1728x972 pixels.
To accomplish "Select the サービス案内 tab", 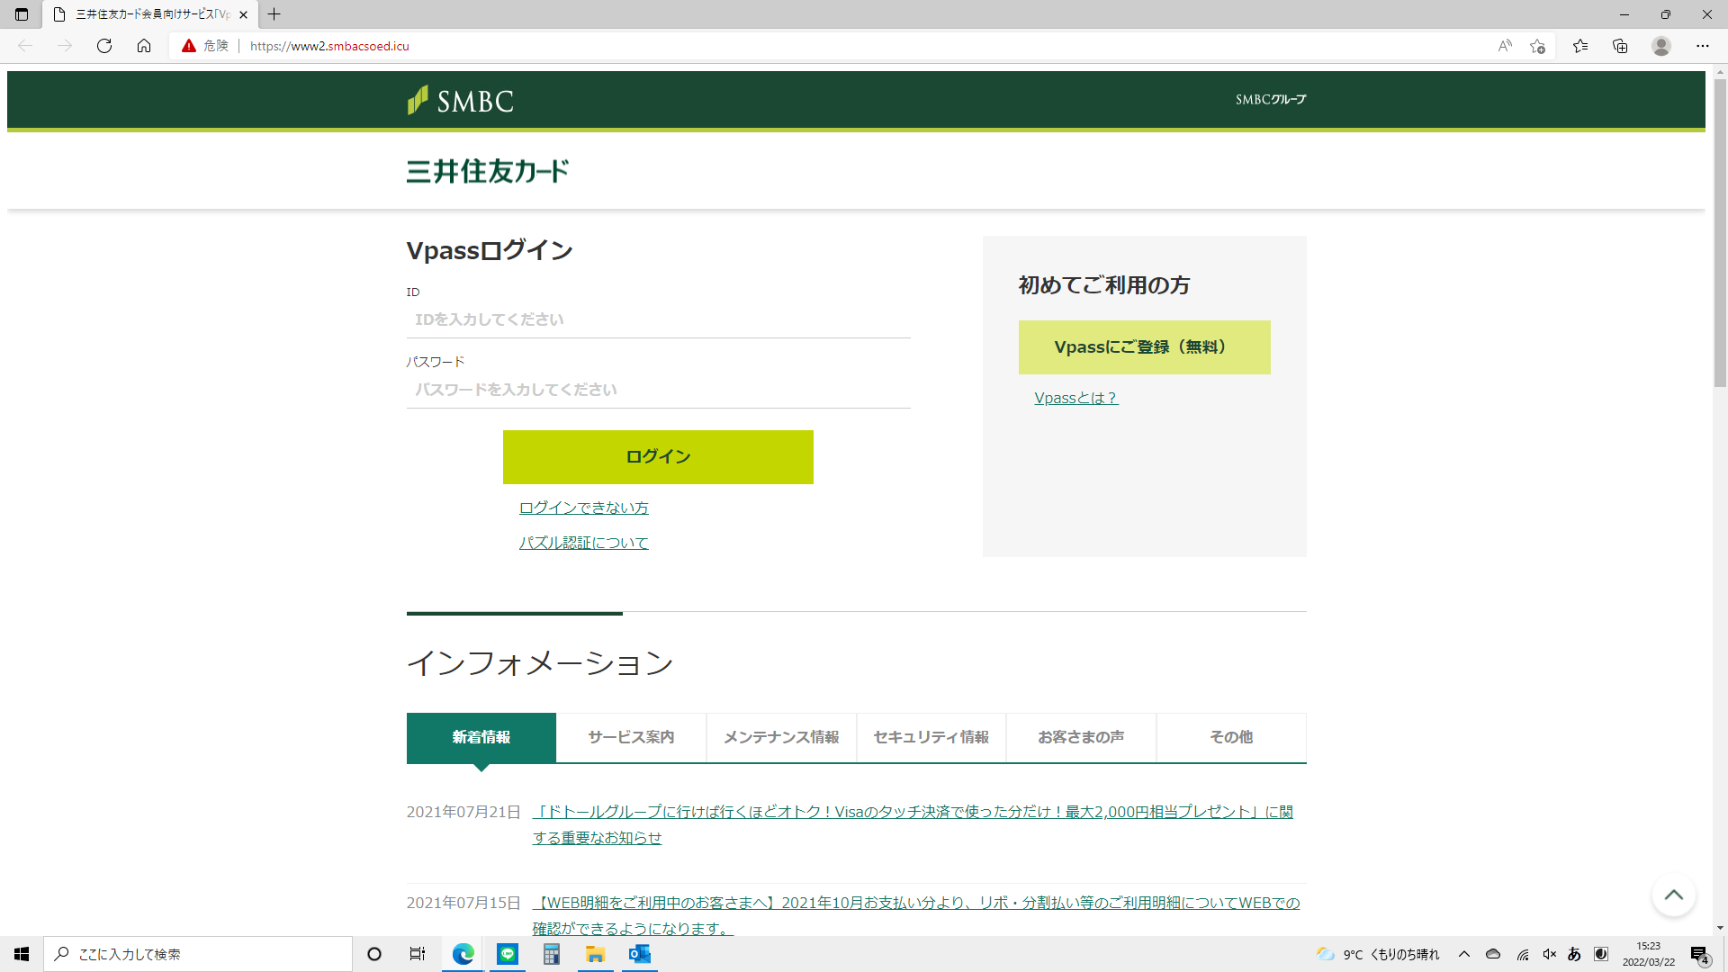I will (631, 737).
